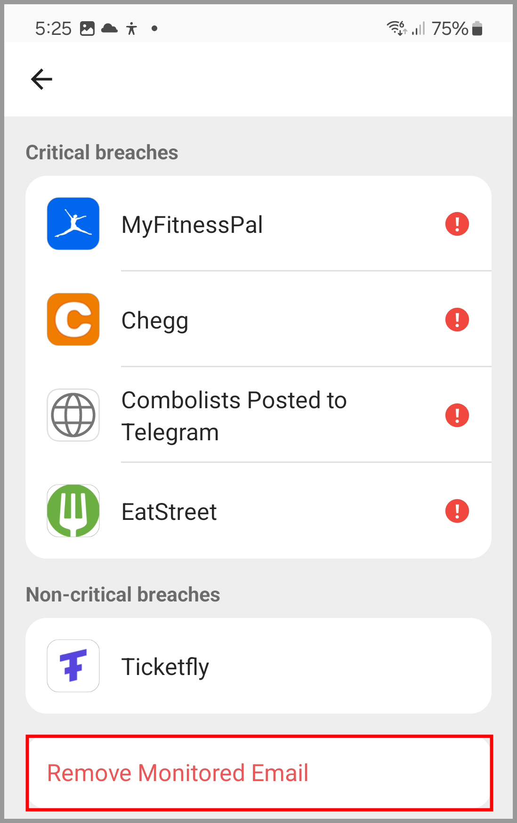Tap the Wi-Fi signal status icon
517x823 pixels.
[396, 28]
